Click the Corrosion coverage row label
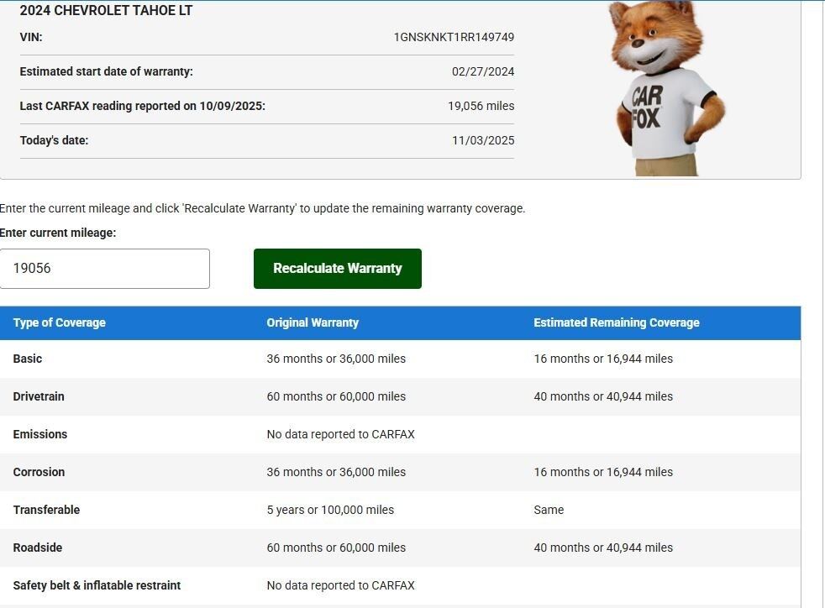 [39, 472]
